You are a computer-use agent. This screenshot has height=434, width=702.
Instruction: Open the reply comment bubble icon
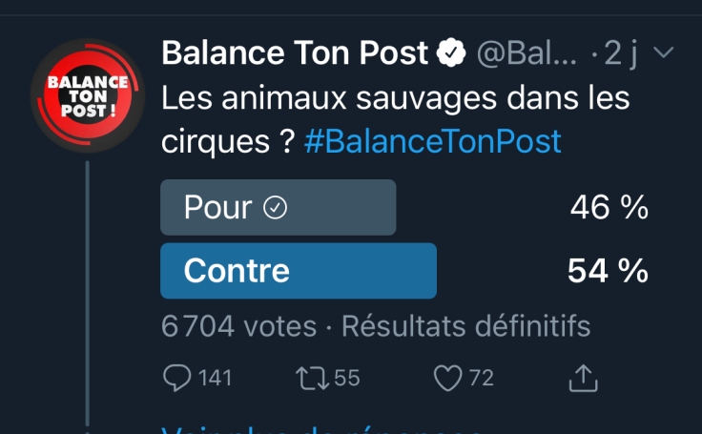click(177, 378)
